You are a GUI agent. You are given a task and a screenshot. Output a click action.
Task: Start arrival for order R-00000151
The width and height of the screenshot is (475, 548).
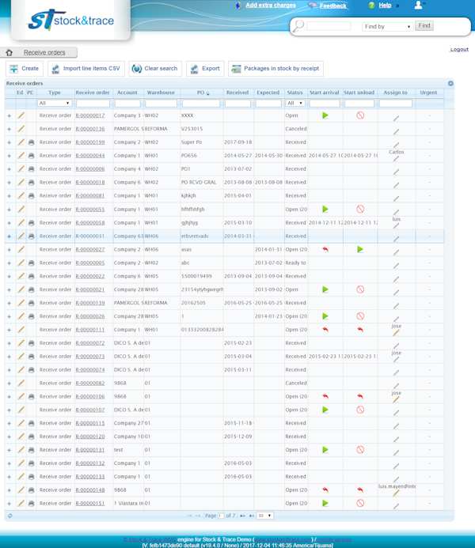coord(325,503)
